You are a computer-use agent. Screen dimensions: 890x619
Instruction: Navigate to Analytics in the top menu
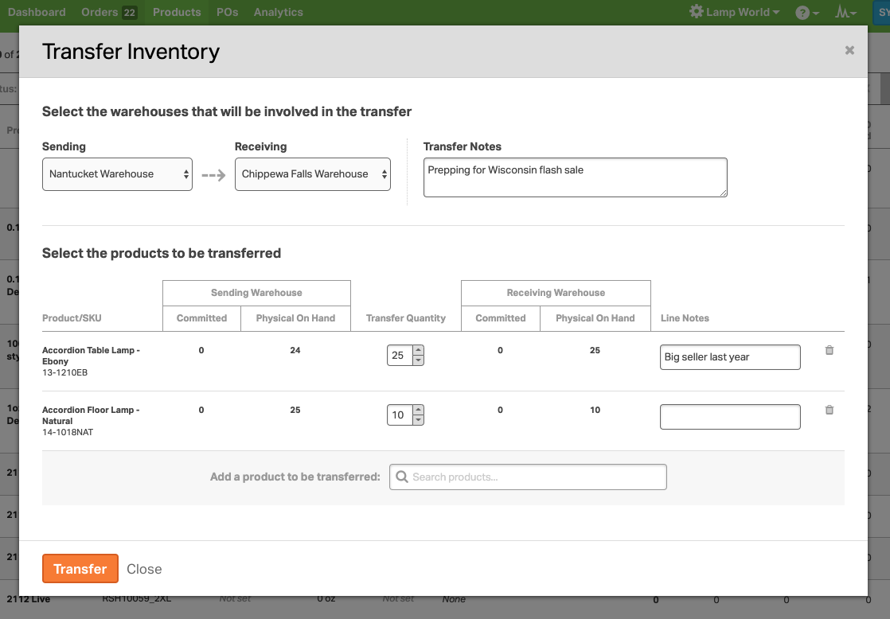(x=278, y=12)
